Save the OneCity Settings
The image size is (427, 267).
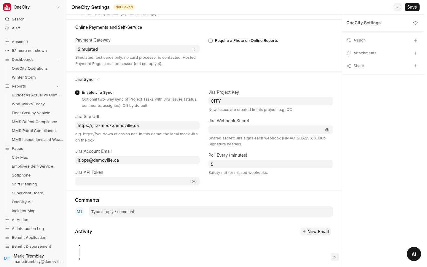pos(412,7)
